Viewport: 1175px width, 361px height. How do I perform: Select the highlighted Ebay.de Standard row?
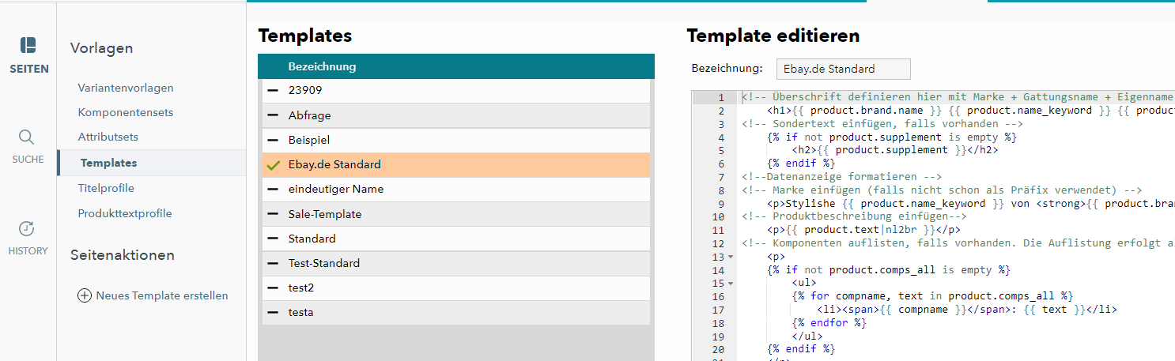456,165
